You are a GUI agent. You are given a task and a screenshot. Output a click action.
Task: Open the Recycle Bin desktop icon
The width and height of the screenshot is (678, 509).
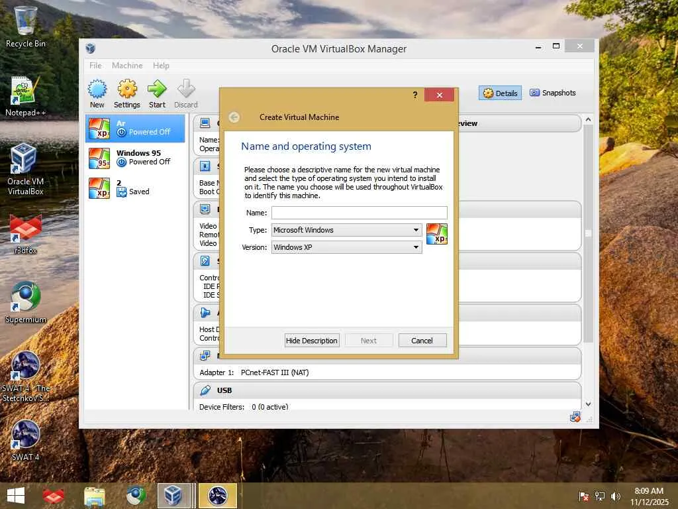click(26, 27)
